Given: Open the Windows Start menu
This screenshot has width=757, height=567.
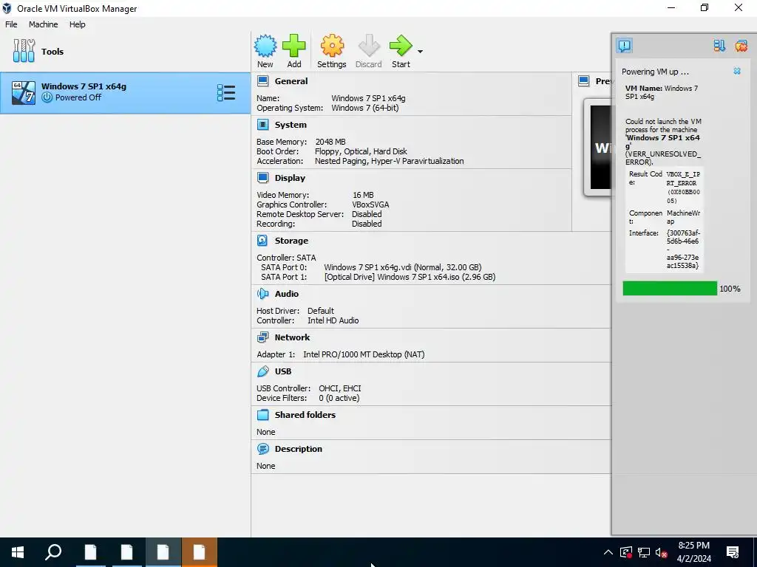Looking at the screenshot, I should [18, 552].
